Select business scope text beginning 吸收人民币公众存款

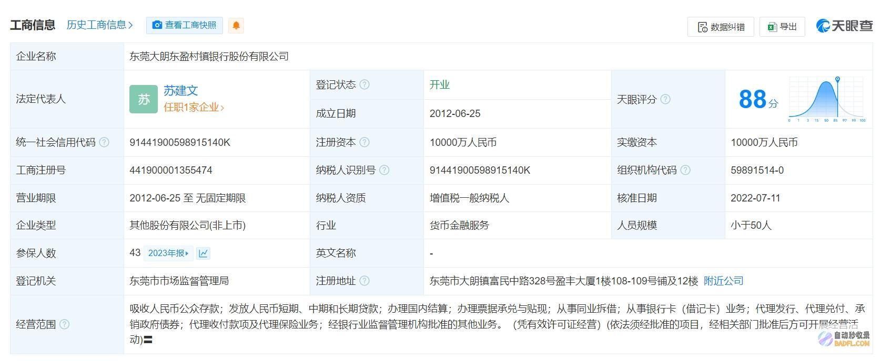click(x=497, y=324)
